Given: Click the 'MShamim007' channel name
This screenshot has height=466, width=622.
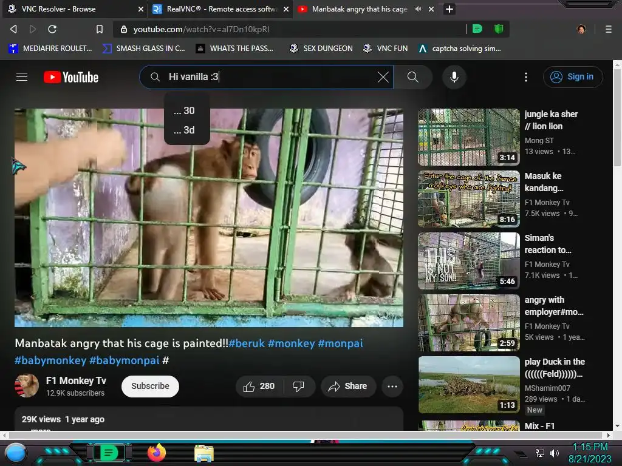Looking at the screenshot, I should [x=547, y=388].
